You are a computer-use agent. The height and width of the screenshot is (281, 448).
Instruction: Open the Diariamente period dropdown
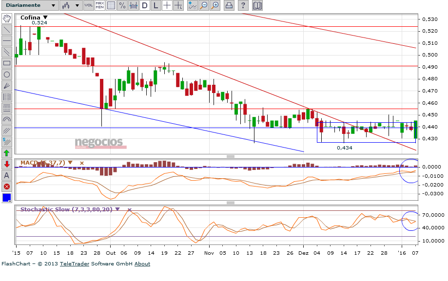(30, 5)
